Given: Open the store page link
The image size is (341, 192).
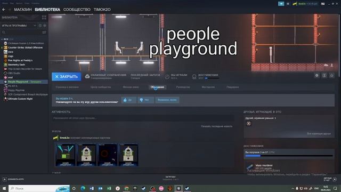Looking at the screenshot, I should pyautogui.click(x=67, y=87).
